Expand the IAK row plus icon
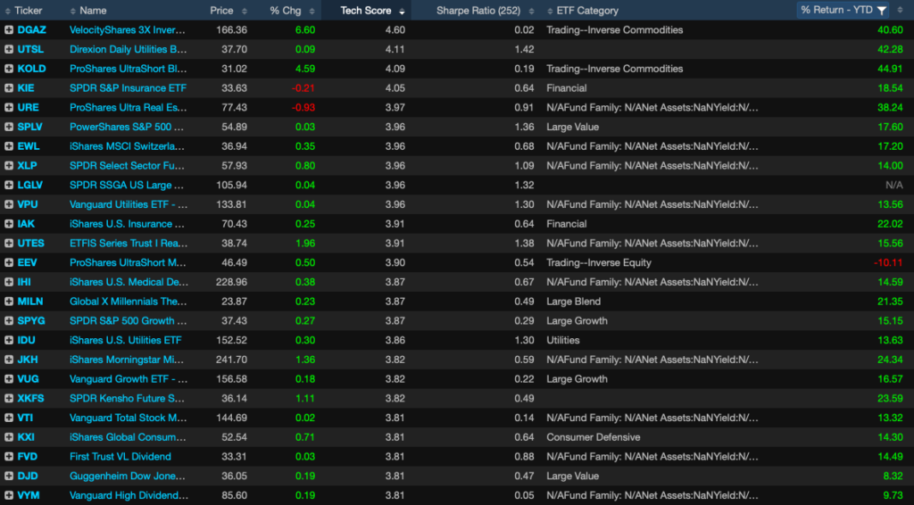The width and height of the screenshot is (914, 505). 9,224
